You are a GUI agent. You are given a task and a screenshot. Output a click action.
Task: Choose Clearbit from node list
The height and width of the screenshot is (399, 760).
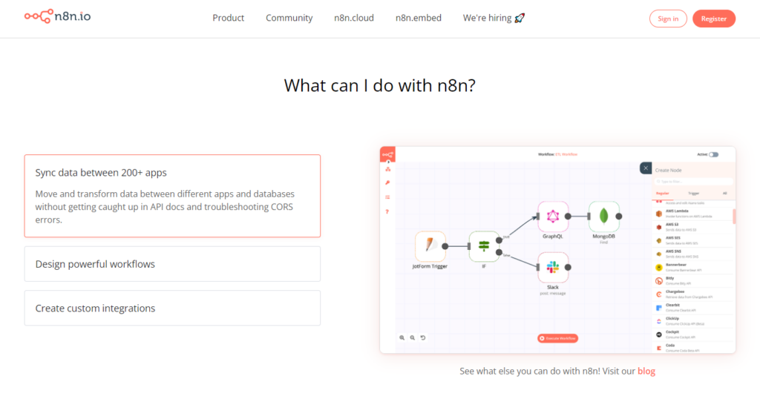[693, 308]
